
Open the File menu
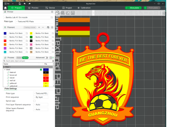[x=7, y=4]
